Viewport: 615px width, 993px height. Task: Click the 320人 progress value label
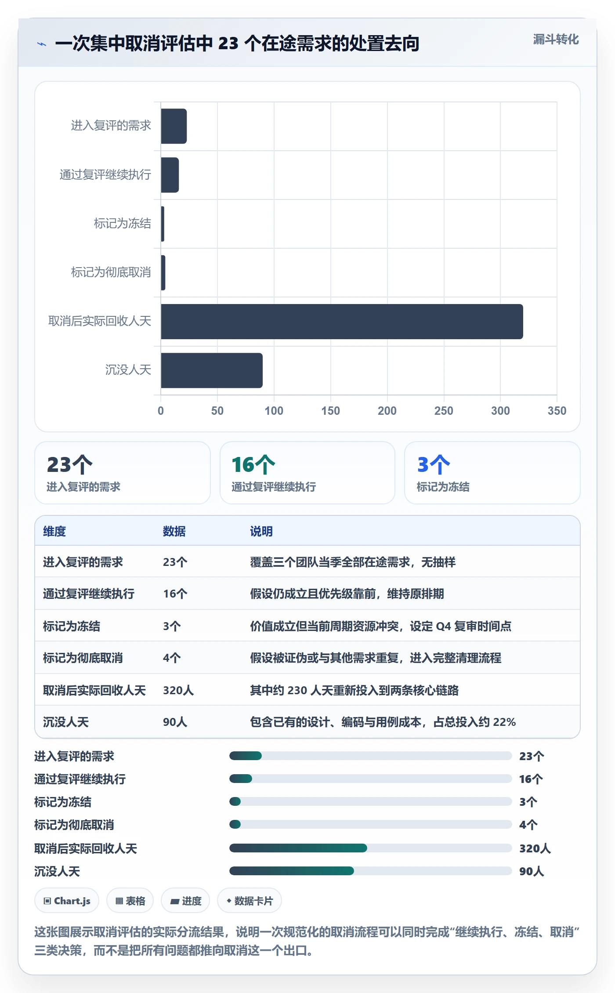point(535,848)
